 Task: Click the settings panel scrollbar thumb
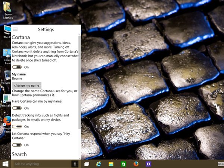point(80,82)
